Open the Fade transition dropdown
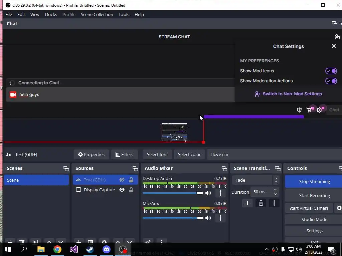 (255, 180)
